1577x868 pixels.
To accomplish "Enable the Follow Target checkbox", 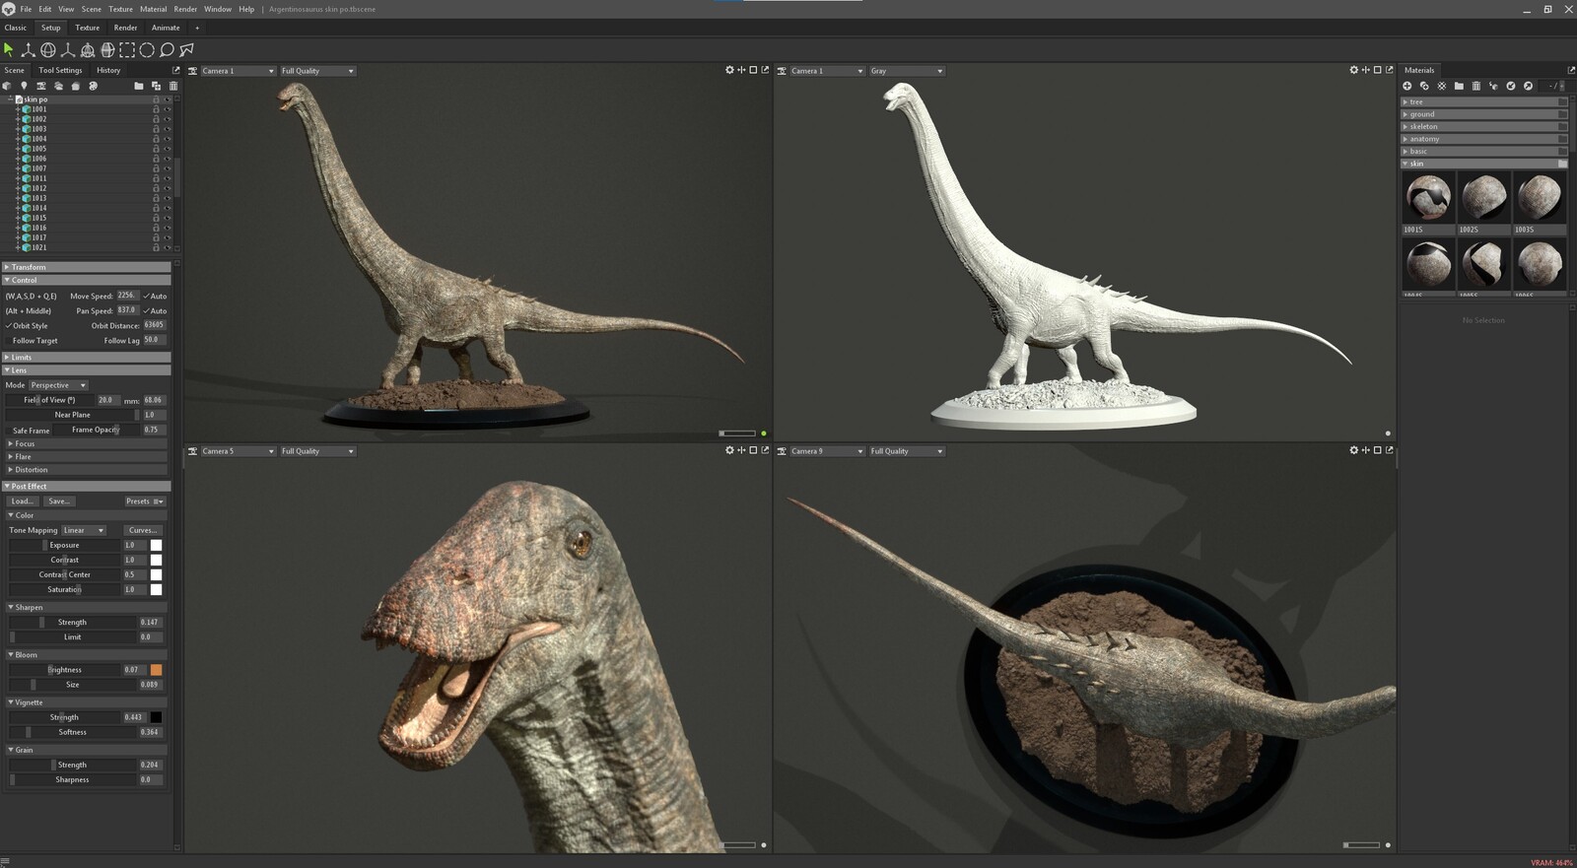I will click(x=9, y=340).
